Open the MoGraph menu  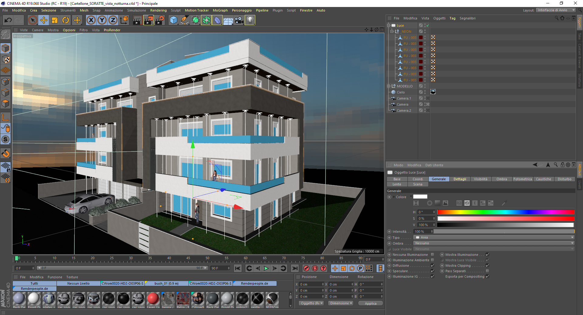tap(220, 10)
